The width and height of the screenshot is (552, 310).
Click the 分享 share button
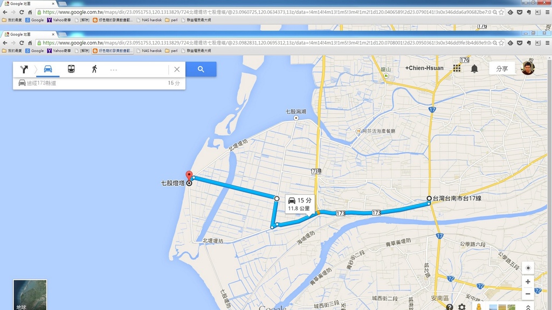[502, 68]
